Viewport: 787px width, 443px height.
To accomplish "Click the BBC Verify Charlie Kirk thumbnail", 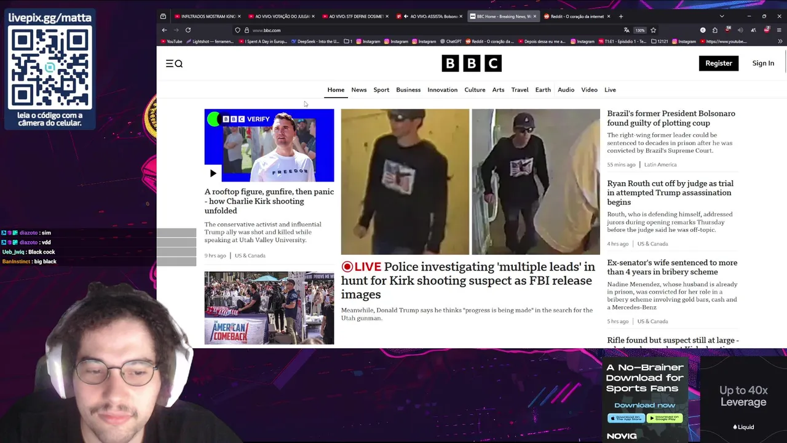I will [x=269, y=145].
